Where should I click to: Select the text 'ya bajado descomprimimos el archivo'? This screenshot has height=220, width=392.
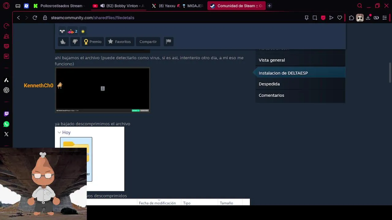92,124
